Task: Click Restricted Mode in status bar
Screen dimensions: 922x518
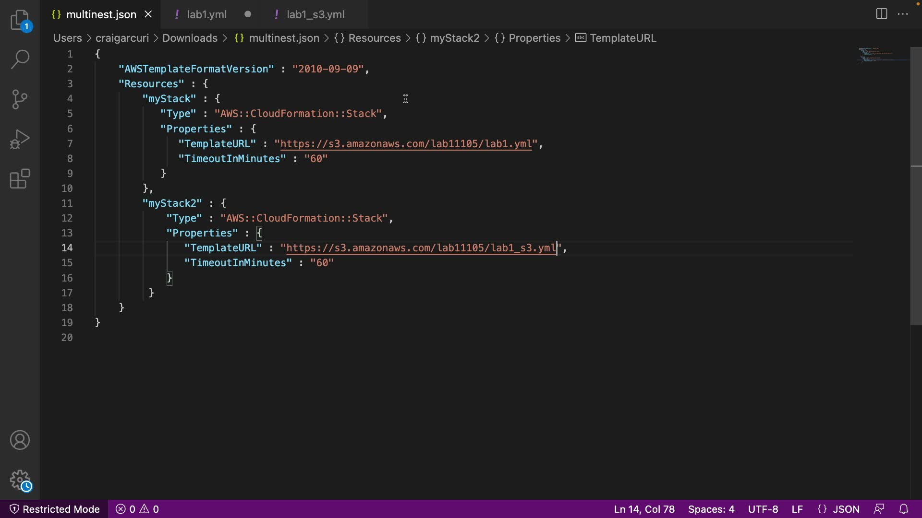Action: [55, 509]
